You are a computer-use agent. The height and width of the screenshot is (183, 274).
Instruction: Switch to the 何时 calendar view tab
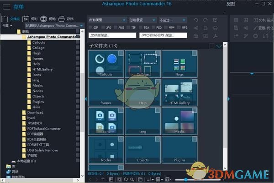[x=30, y=19]
